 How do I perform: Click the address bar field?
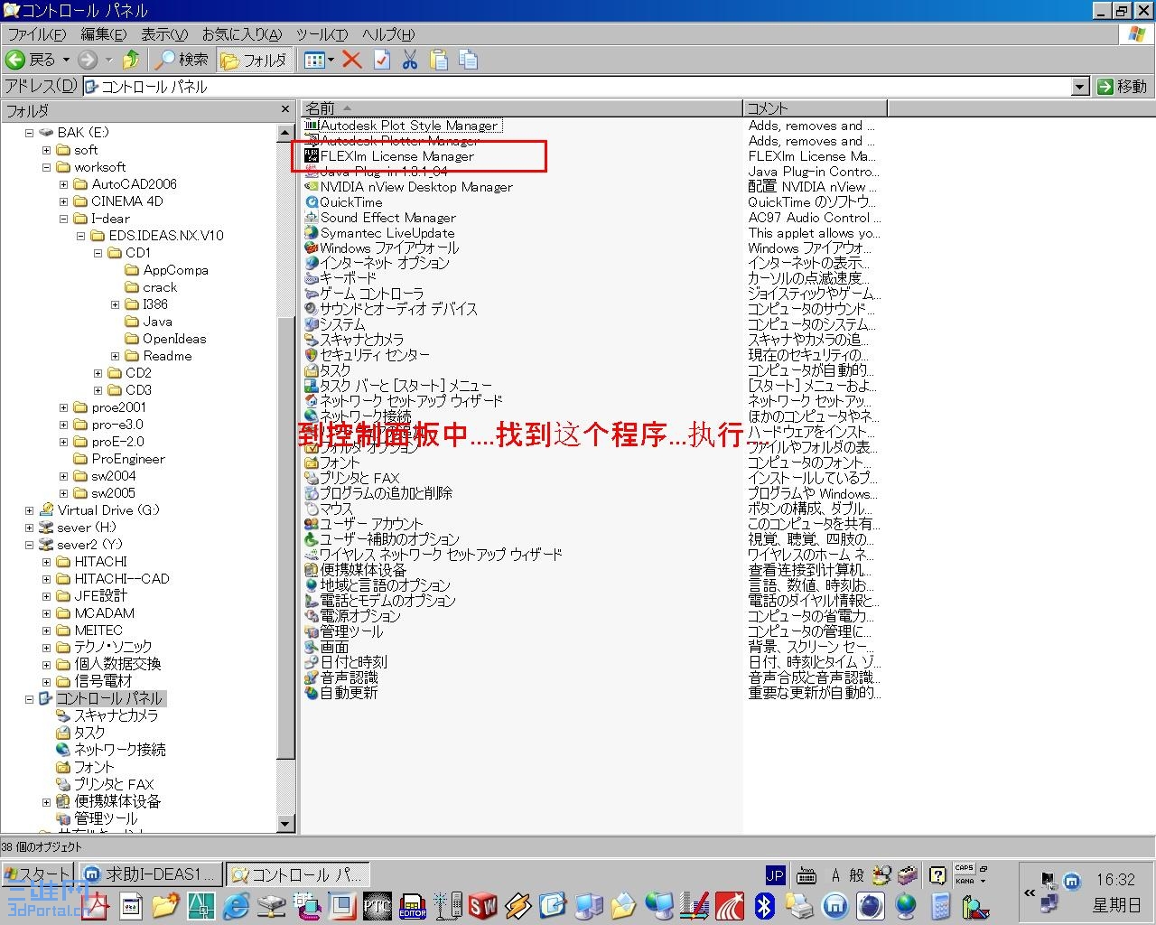pos(578,87)
